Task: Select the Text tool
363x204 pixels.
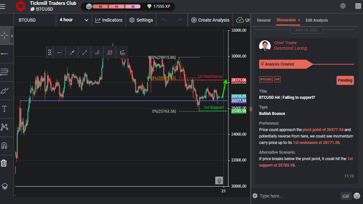Action: (x=5, y=109)
